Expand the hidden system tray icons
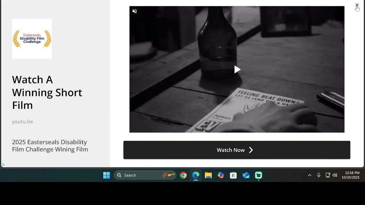This screenshot has width=365, height=205. (310, 175)
